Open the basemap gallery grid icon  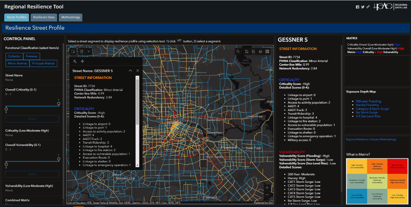click(x=267, y=52)
